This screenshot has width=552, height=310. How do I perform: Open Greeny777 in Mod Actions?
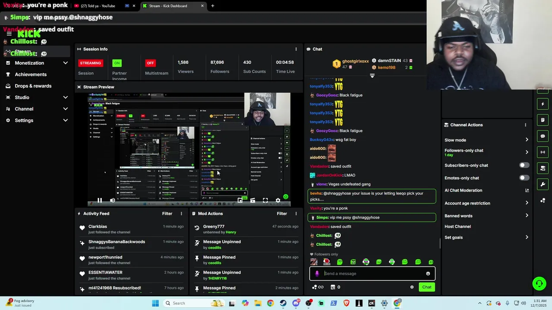(x=213, y=226)
